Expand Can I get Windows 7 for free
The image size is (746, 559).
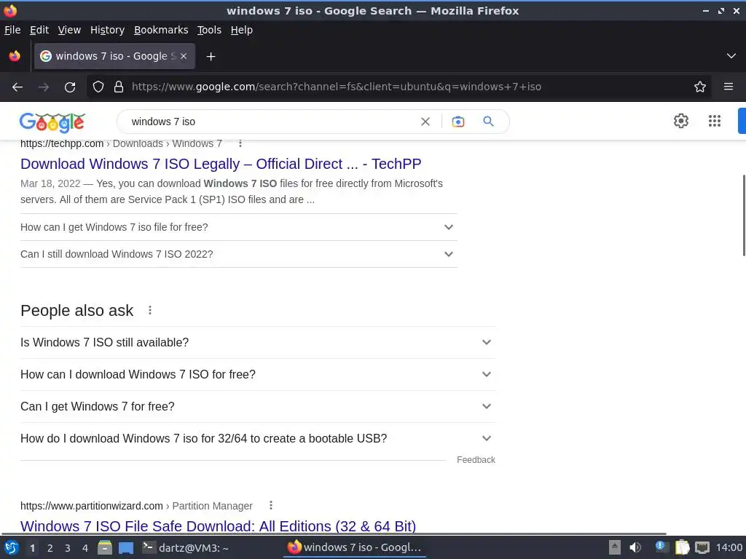(258, 406)
